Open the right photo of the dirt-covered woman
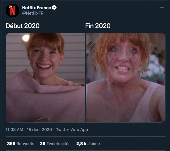The image size is (170, 151). pyautogui.click(x=126, y=77)
